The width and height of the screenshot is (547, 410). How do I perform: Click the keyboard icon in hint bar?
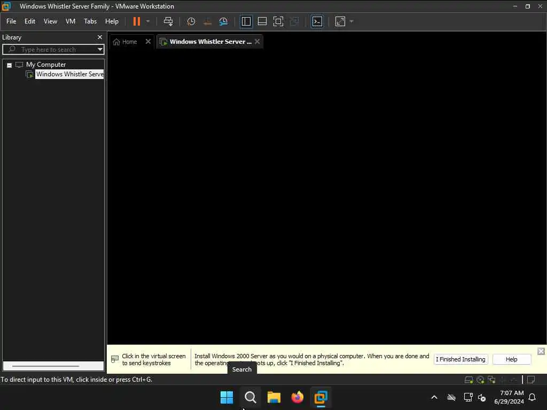tap(115, 359)
